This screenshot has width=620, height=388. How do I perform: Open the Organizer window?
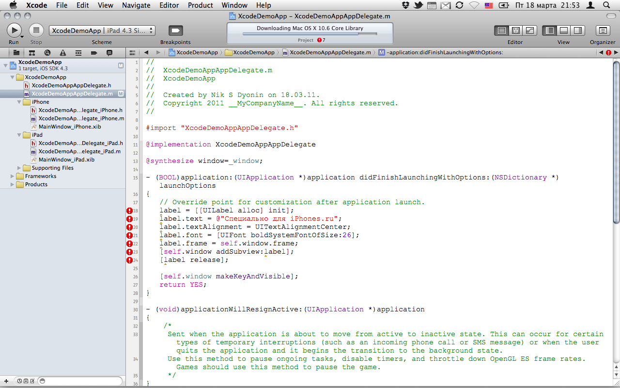[603, 31]
